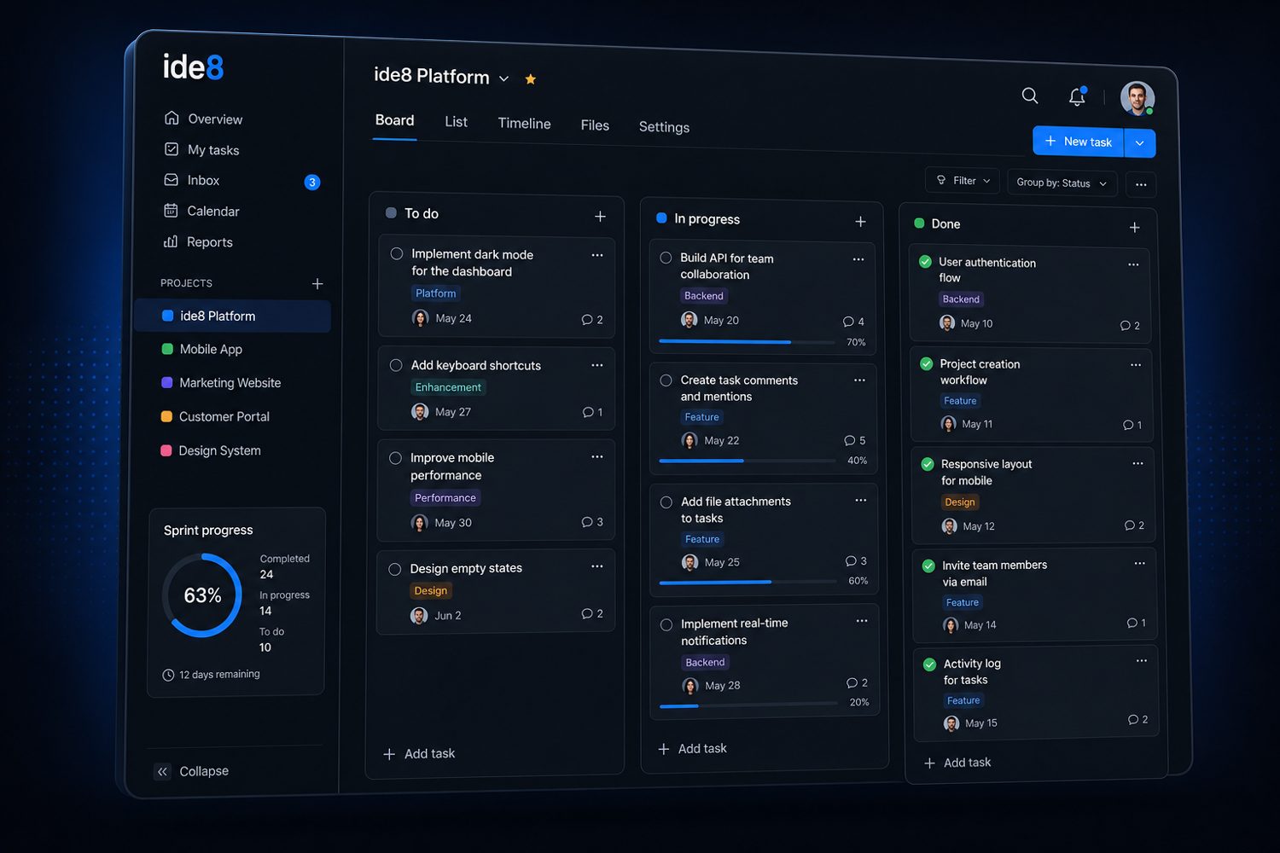Viewport: 1280px width, 853px height.
Task: Toggle the favorite star for ide8 Platform
Action: coord(530,79)
